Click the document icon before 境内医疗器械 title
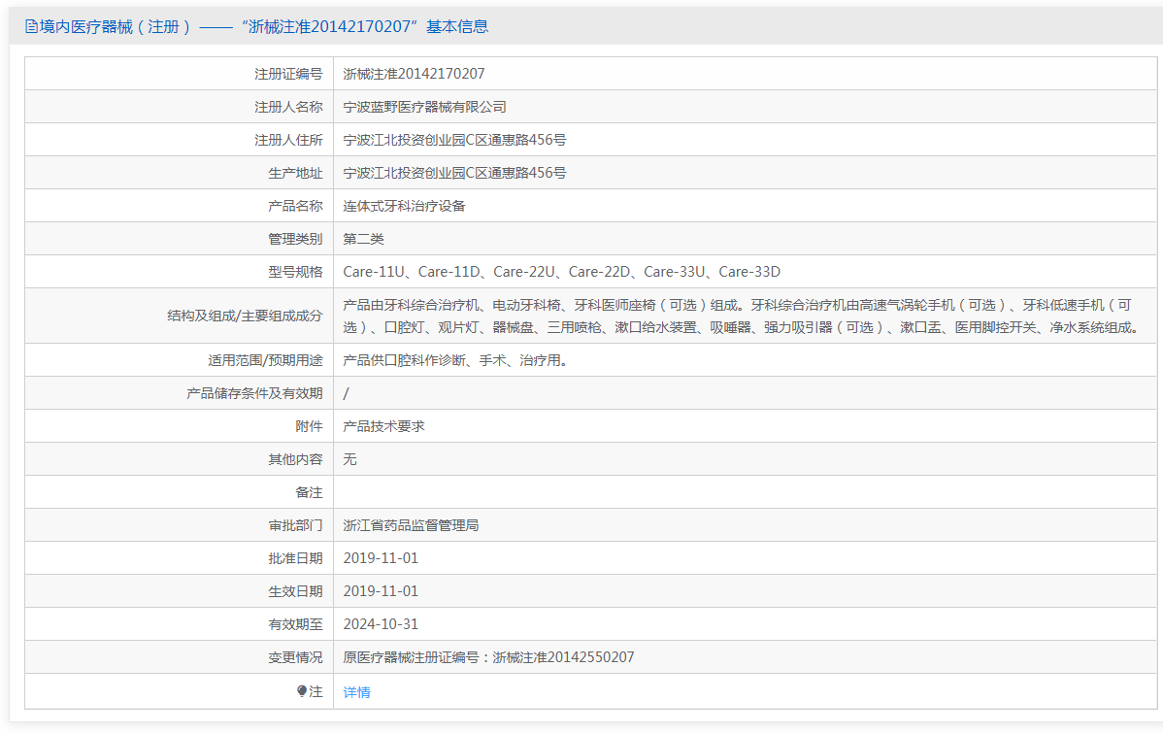1163x734 pixels. tap(31, 27)
